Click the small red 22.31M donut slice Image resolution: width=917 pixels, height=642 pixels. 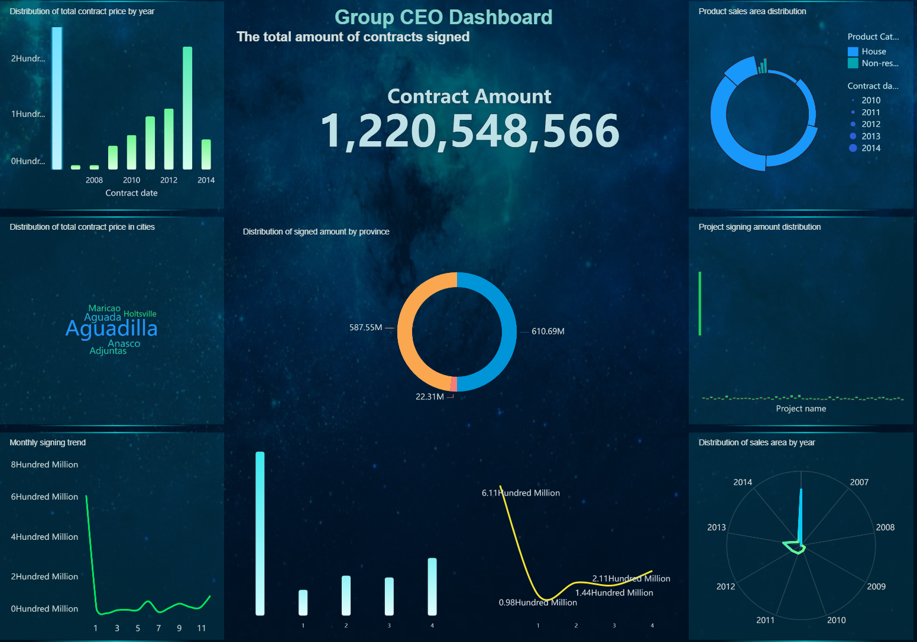(453, 384)
